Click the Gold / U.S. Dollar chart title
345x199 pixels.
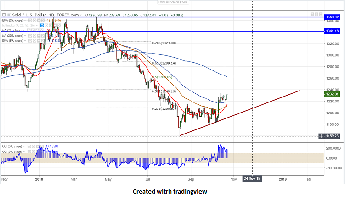tap(45, 15)
